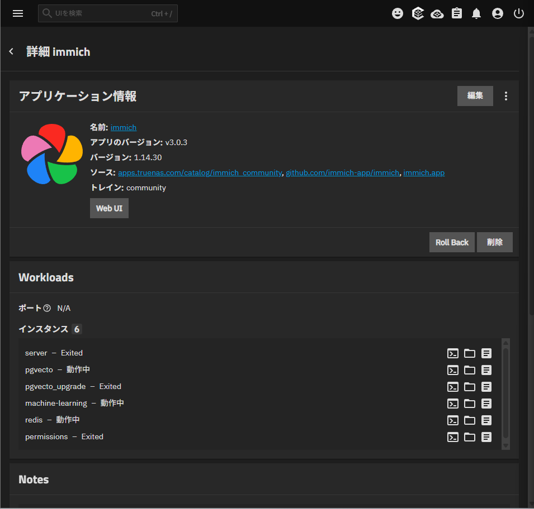Open shell for machine-learning instance
Viewport: 534px width, 509px height.
coord(452,404)
